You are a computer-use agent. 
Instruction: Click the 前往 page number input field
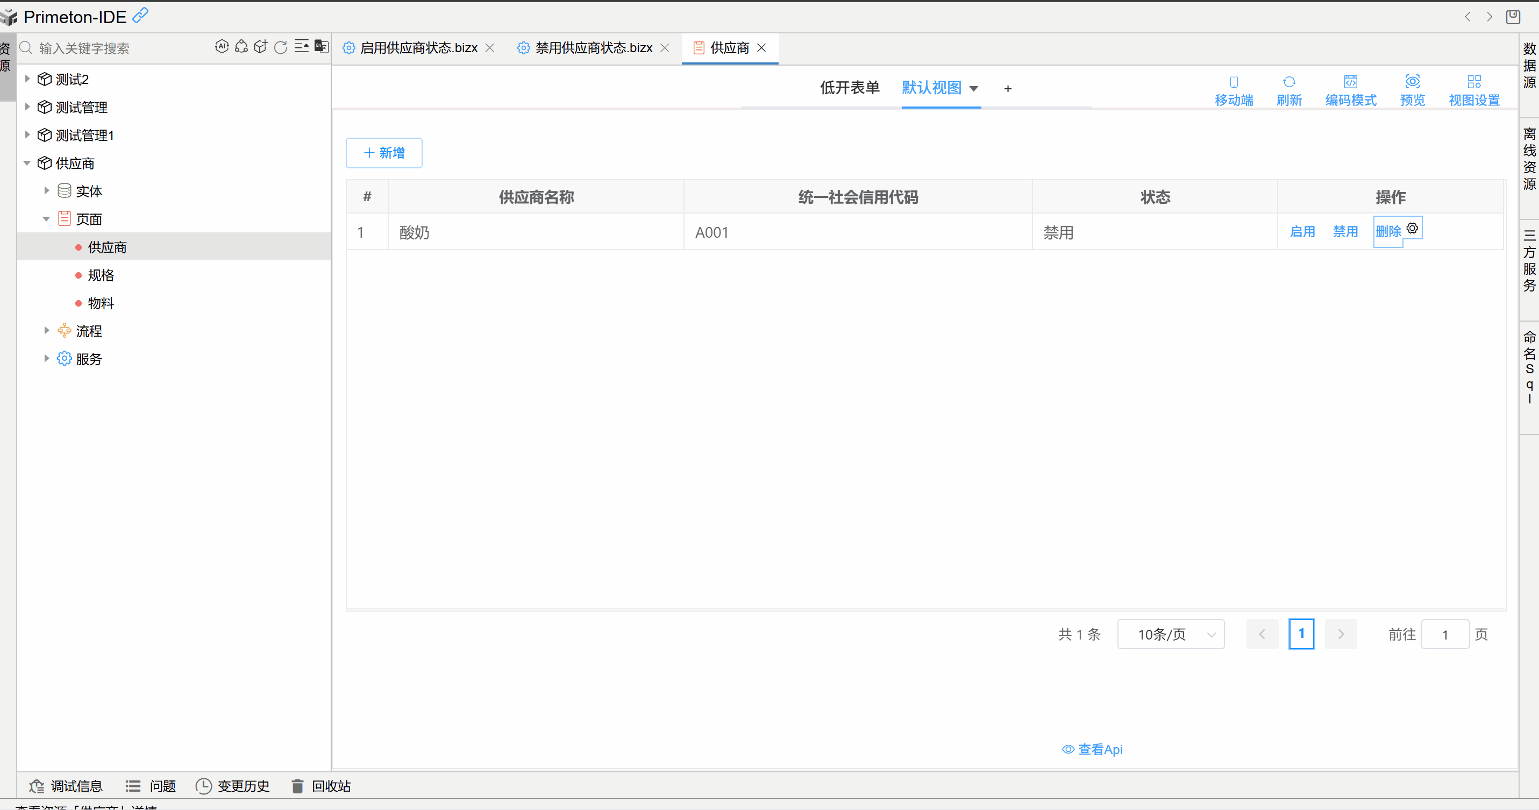[1445, 634]
